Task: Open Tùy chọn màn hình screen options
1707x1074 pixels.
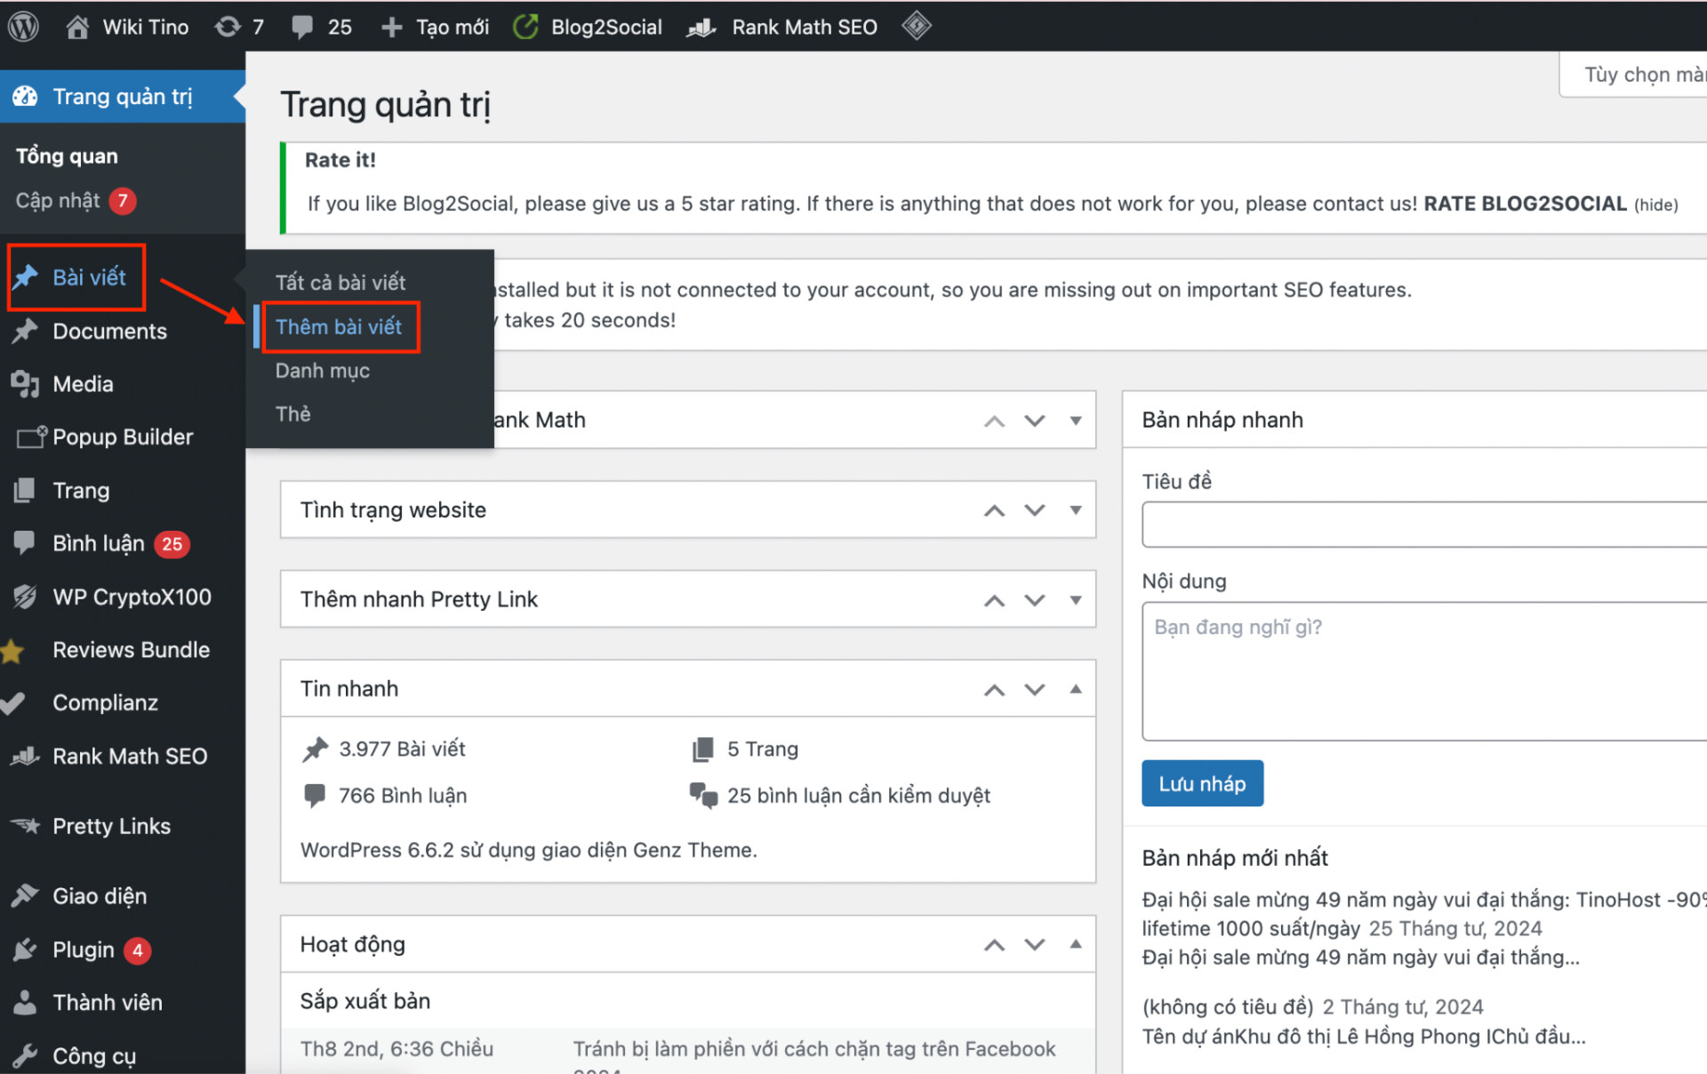Action: (1636, 75)
